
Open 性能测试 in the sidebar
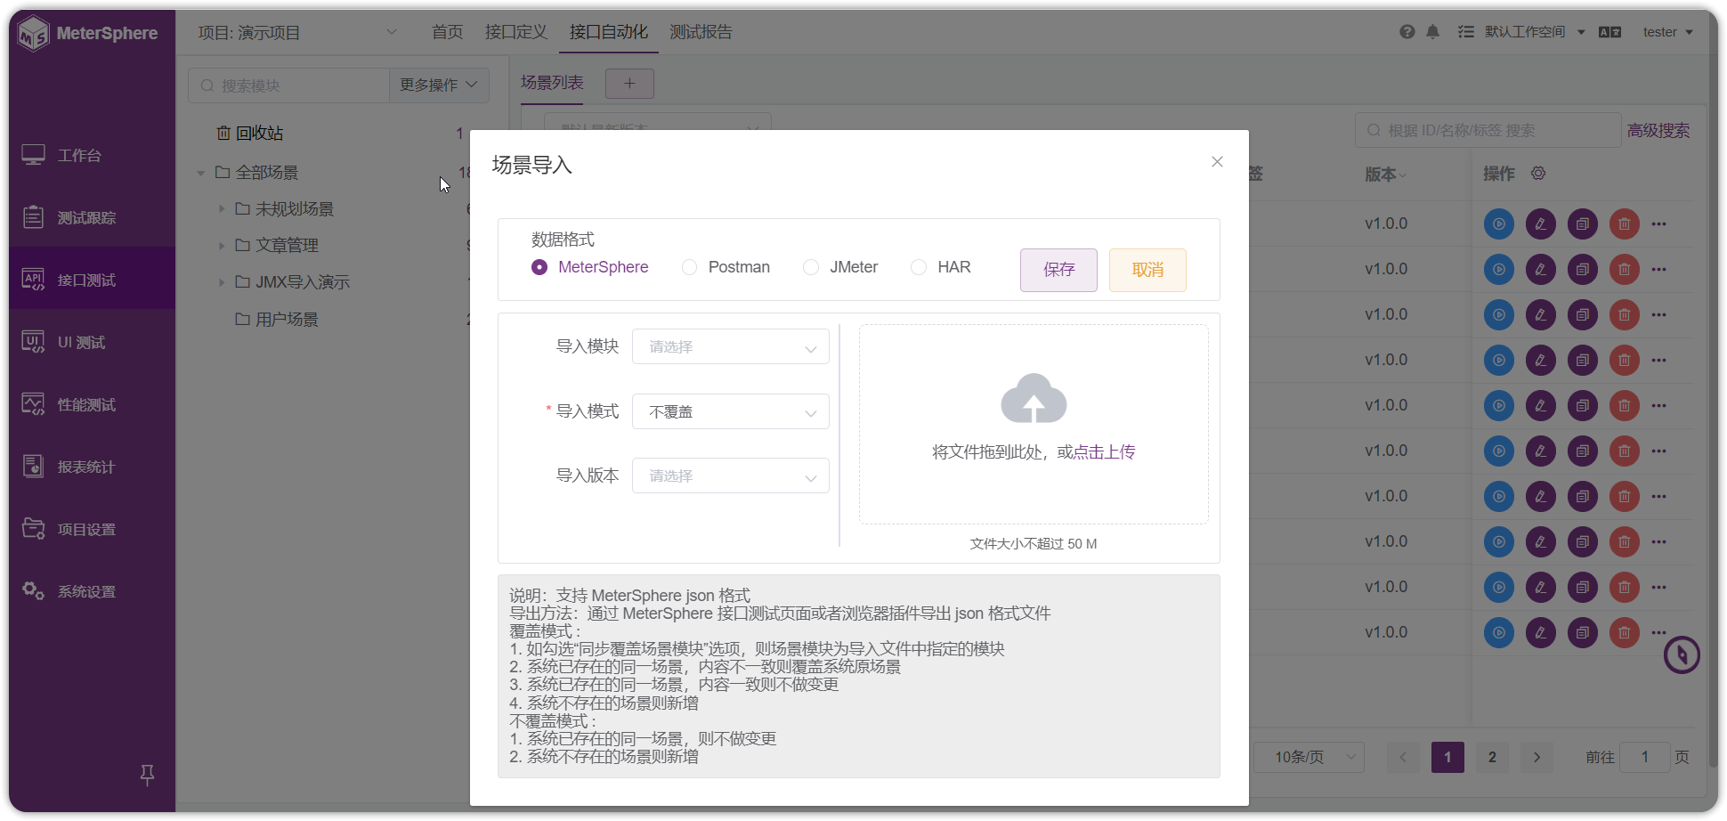tap(92, 404)
